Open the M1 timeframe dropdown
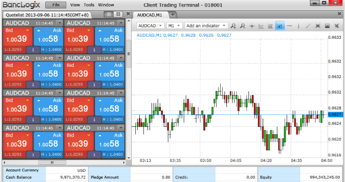Image resolution: width=345 pixels, height=182 pixels. 175,26
